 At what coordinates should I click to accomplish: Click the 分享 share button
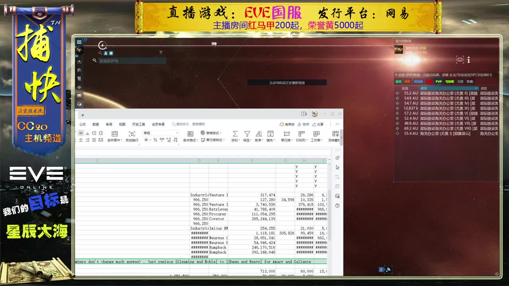pyautogui.click(x=318, y=124)
